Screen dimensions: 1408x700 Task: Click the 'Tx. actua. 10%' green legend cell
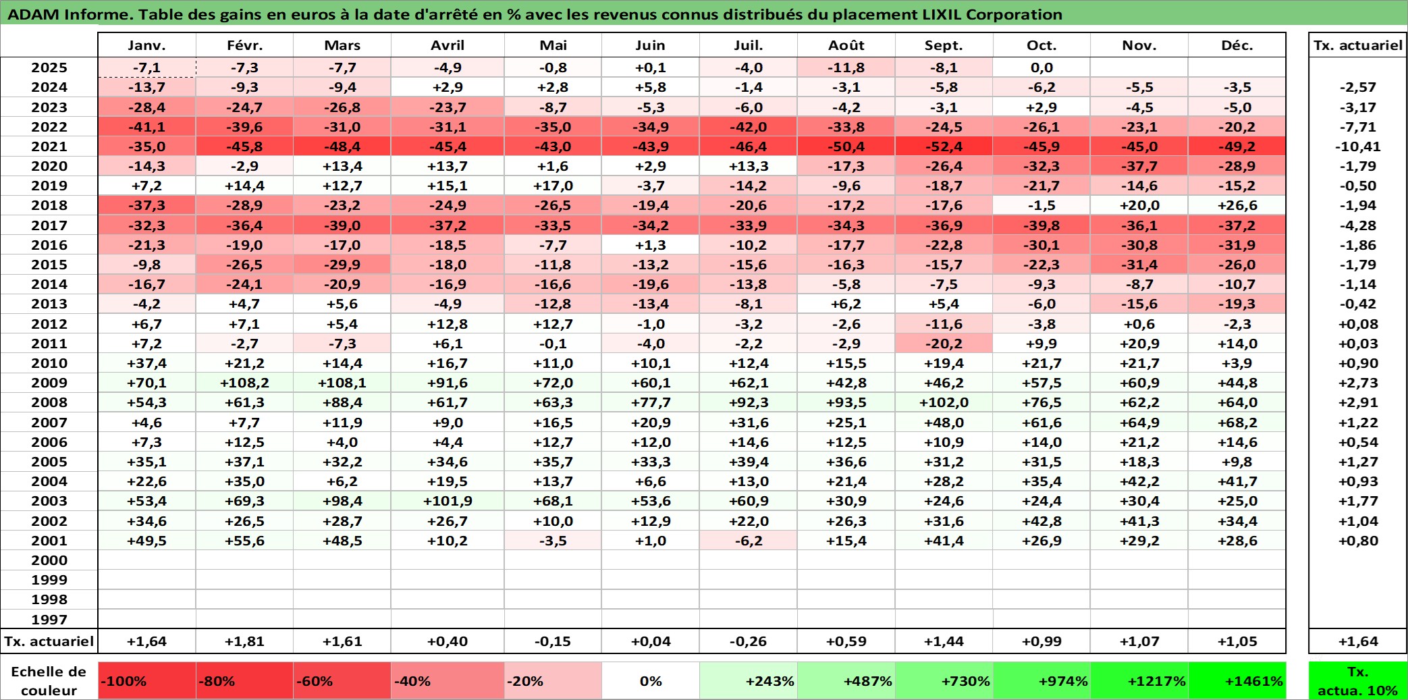pyautogui.click(x=1358, y=680)
